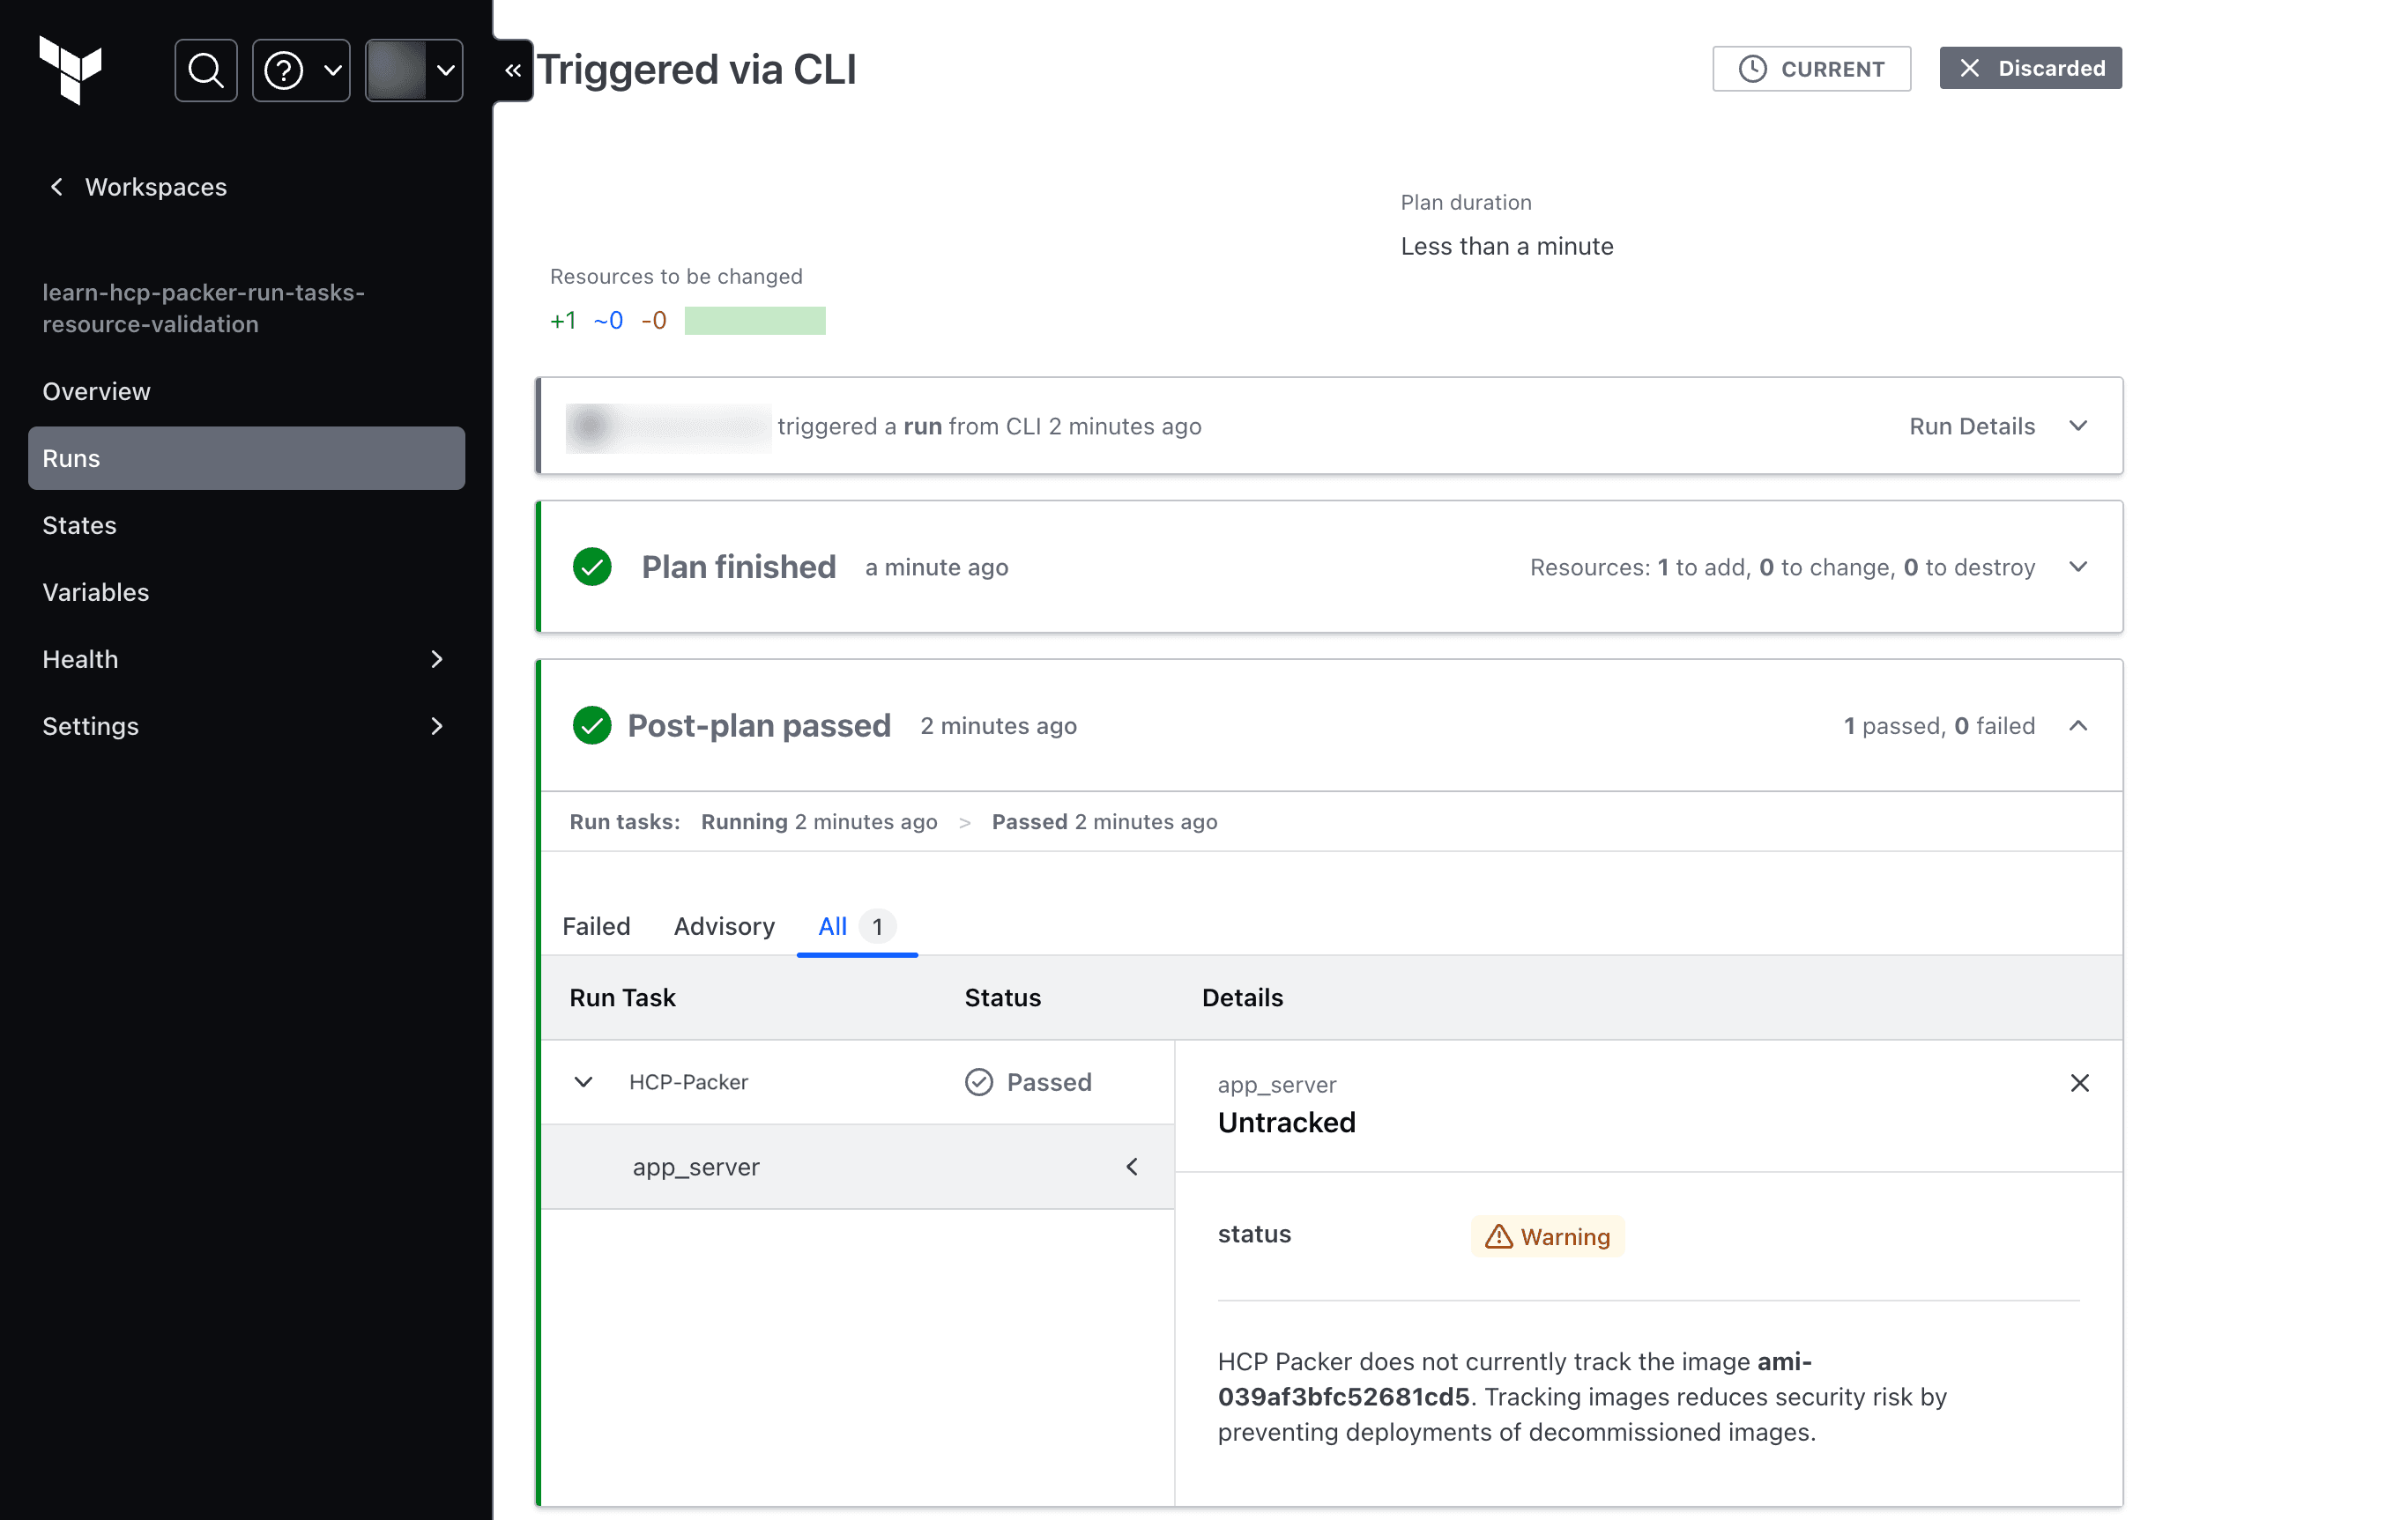Open the Variables workspace section
Image resolution: width=2408 pixels, height=1520 pixels.
(x=94, y=590)
